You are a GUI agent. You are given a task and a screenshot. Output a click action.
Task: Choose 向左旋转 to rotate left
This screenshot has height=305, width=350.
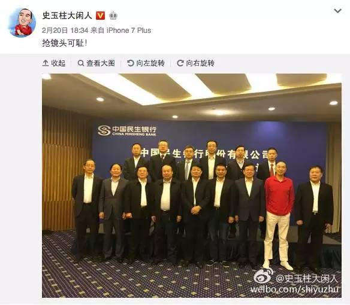pos(150,63)
